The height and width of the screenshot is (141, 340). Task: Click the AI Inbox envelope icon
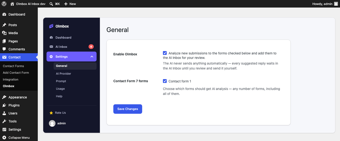pyautogui.click(x=51, y=47)
